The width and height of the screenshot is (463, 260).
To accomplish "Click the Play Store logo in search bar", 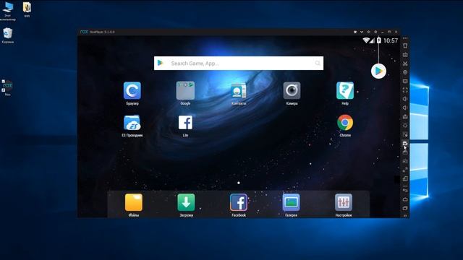I will tap(161, 63).
